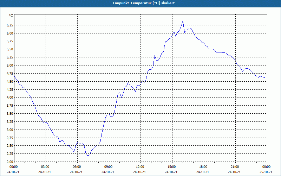Click the 3,75 y-axis value
This screenshot has height=176, width=281.
(10, 106)
